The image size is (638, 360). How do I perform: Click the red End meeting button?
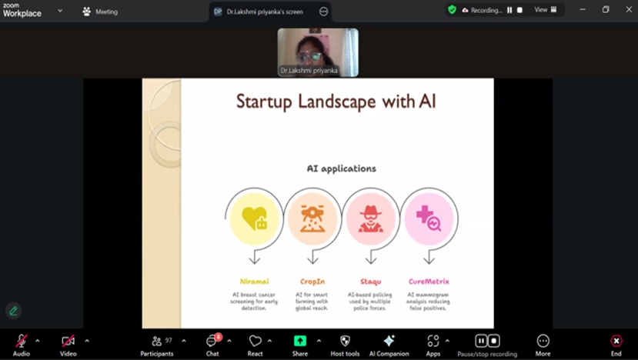[616, 341]
